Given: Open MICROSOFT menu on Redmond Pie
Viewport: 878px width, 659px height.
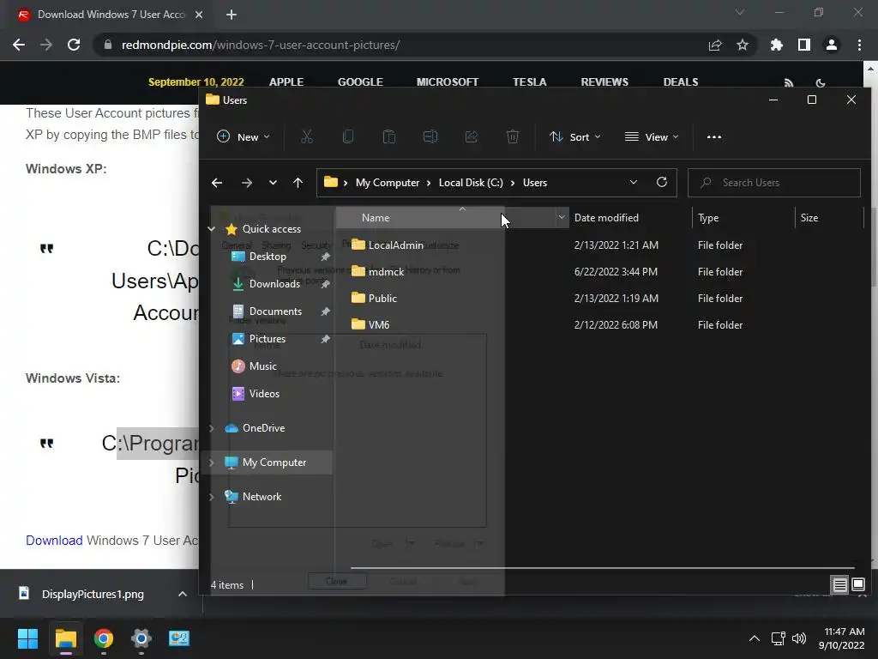Looking at the screenshot, I should (448, 82).
